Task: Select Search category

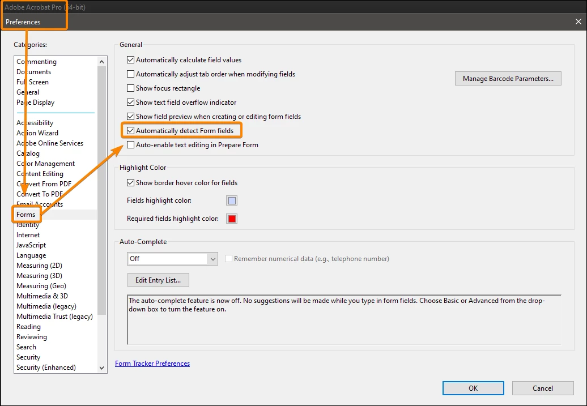Action: (x=26, y=347)
